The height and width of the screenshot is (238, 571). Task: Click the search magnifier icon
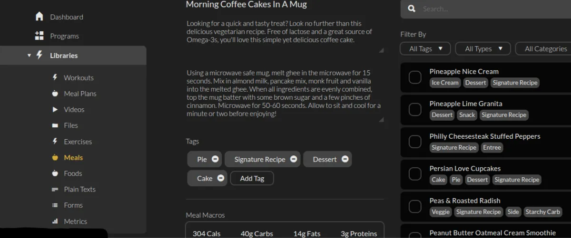[x=412, y=9]
